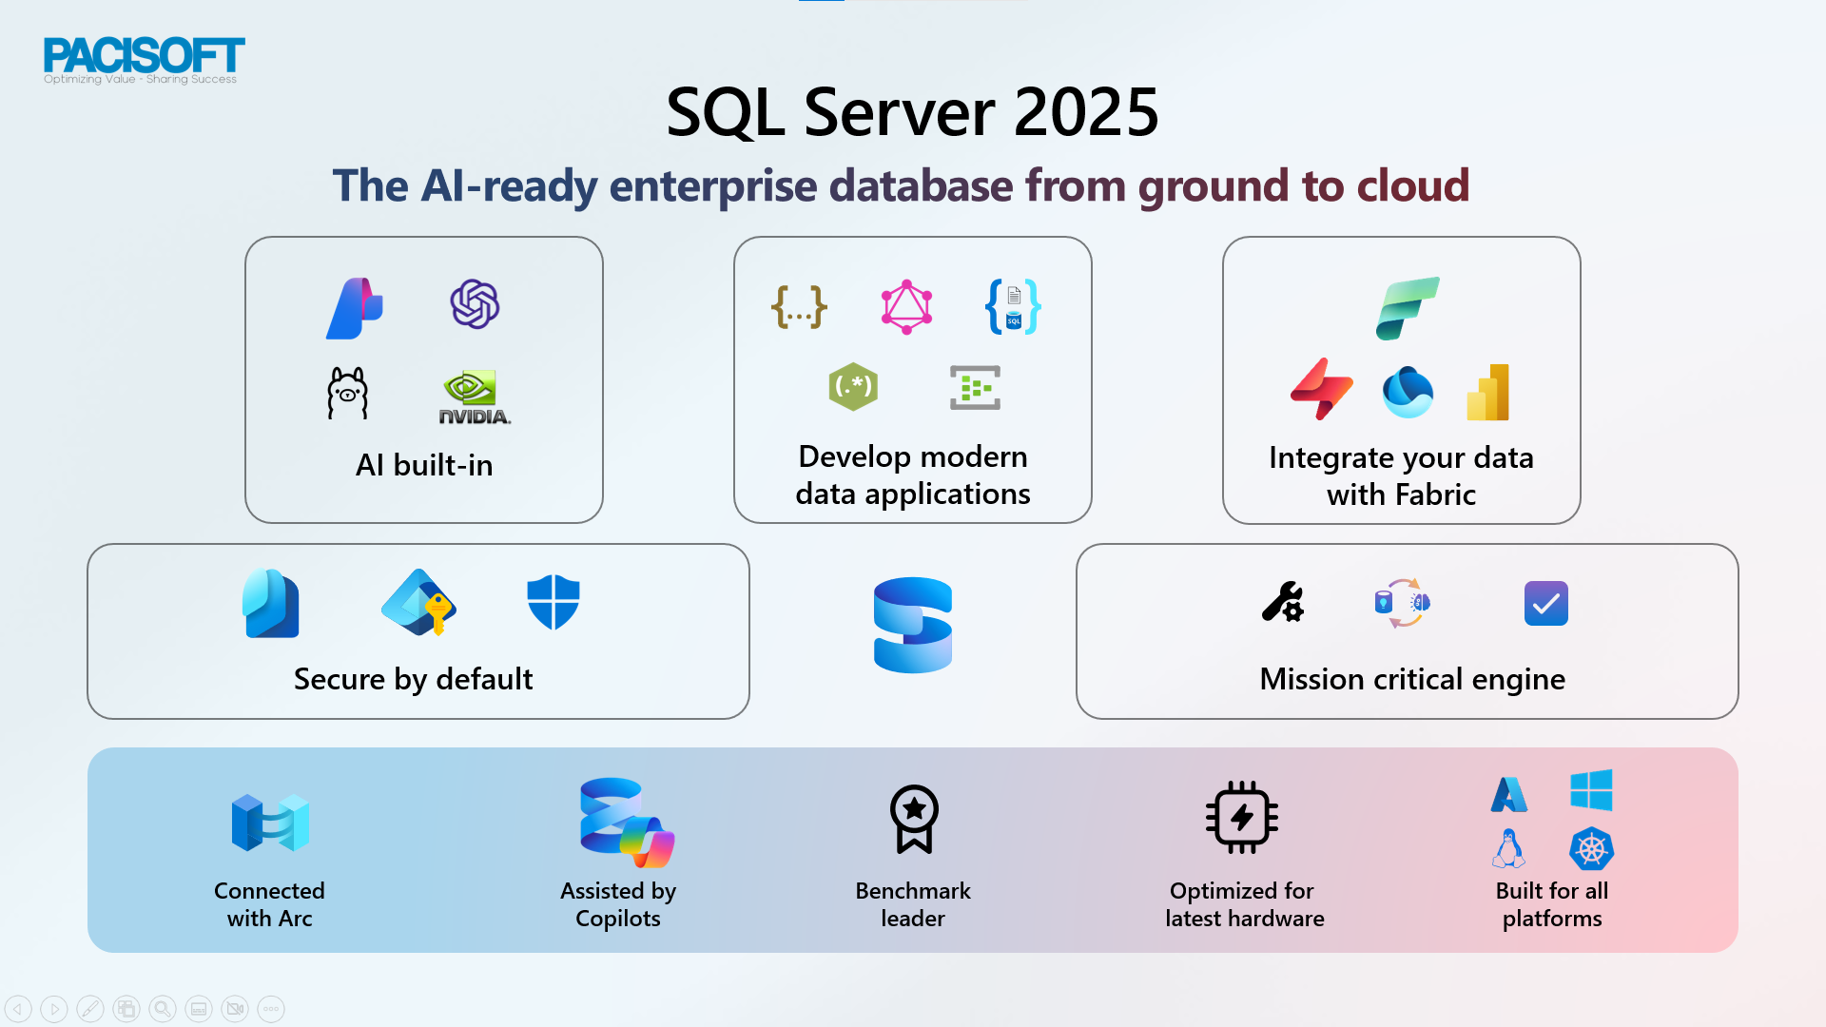Click the Ollama llama icon
Viewport: 1826px width, 1027px height.
(347, 393)
